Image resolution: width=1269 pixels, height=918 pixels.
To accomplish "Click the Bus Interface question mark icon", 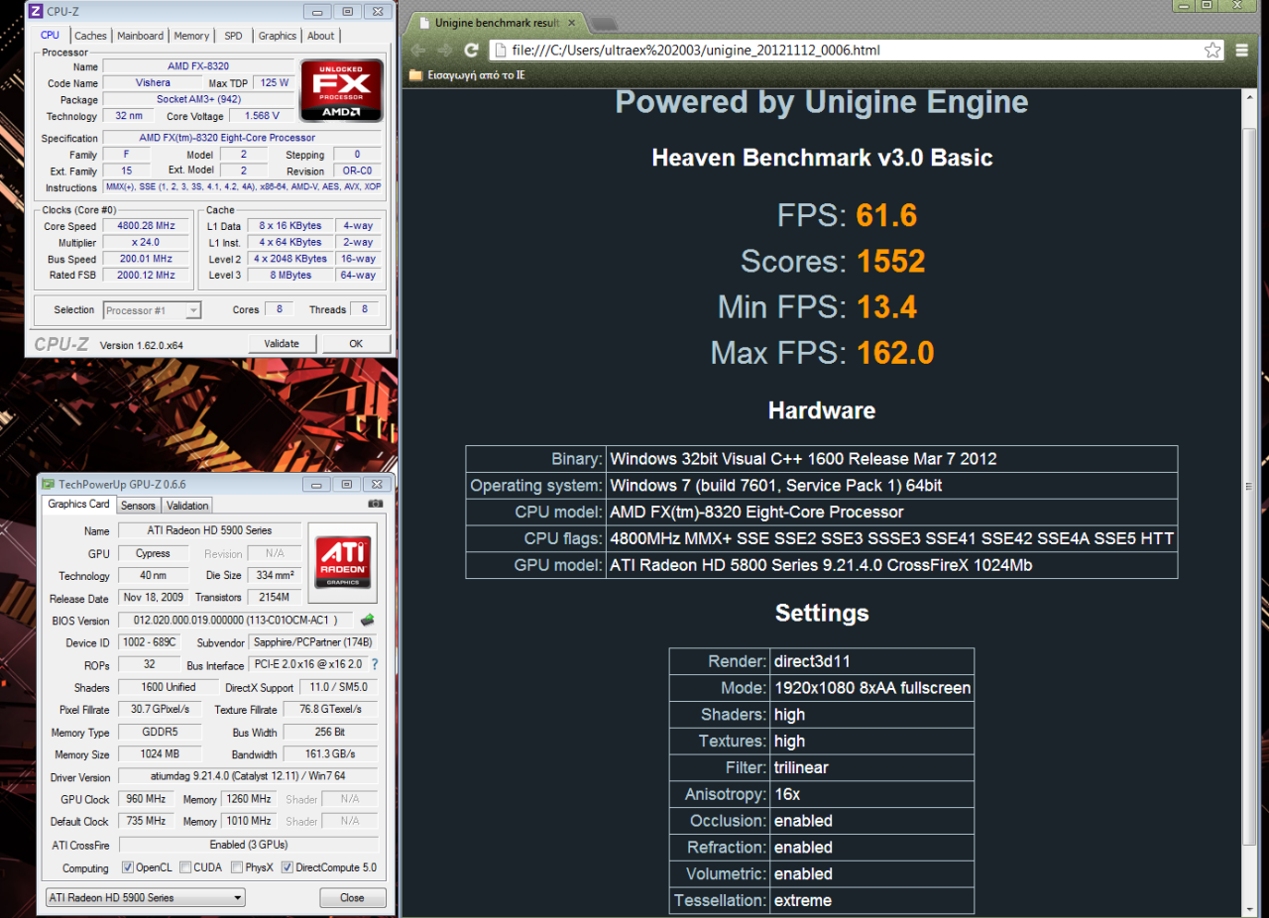I will (374, 664).
